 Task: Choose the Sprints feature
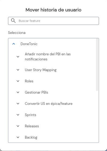point(30,115)
